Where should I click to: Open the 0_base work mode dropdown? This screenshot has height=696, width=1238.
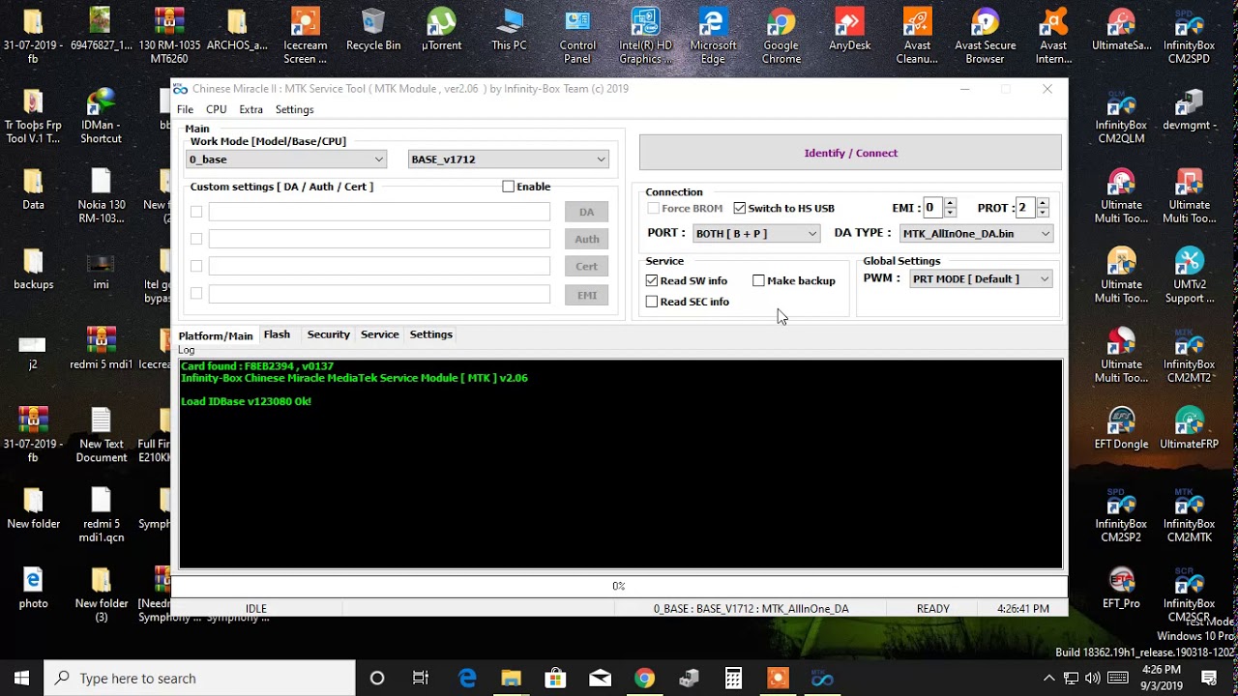(286, 159)
